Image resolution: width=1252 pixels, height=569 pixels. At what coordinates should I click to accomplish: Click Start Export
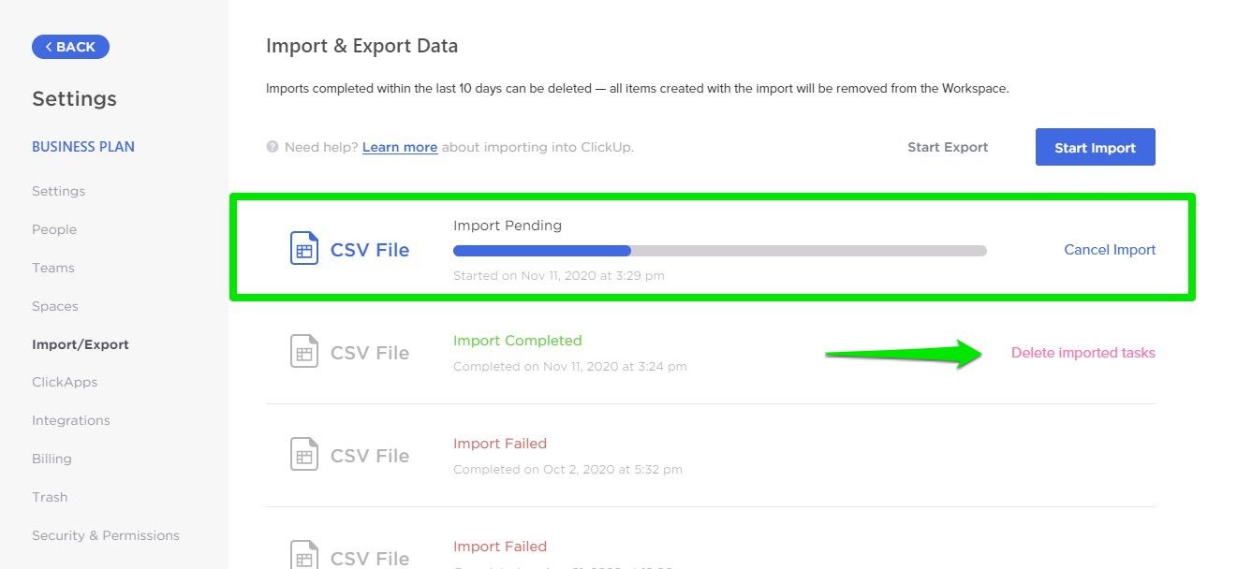[948, 147]
